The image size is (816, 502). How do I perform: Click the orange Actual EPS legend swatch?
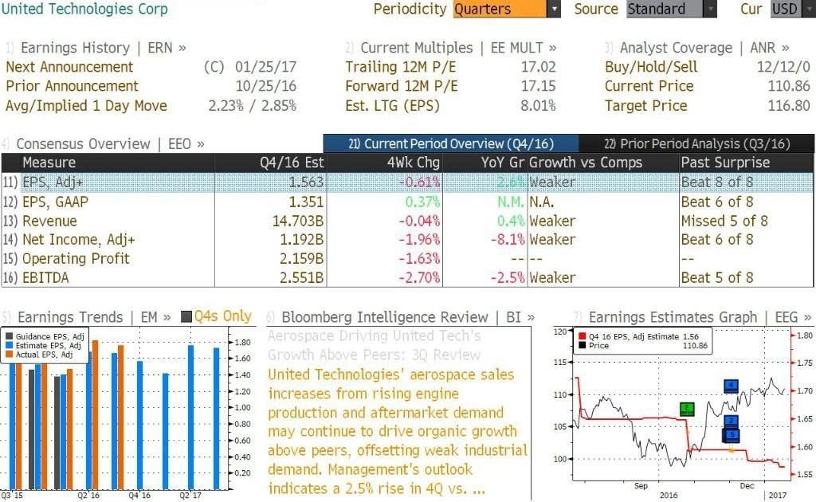pos(9,355)
